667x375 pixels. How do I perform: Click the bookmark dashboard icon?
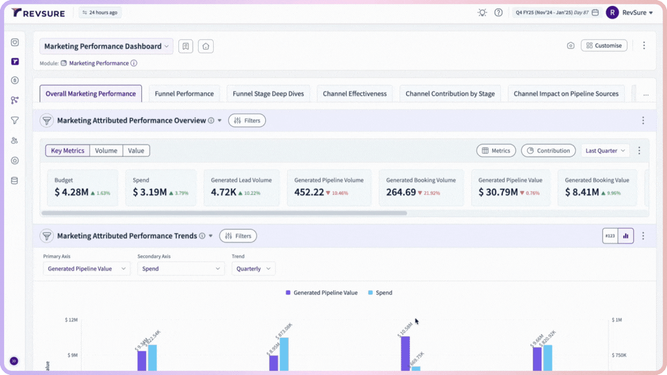coord(186,46)
